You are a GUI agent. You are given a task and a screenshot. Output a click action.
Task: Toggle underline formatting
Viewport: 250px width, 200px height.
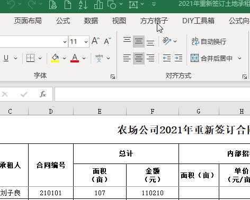pos(6,58)
